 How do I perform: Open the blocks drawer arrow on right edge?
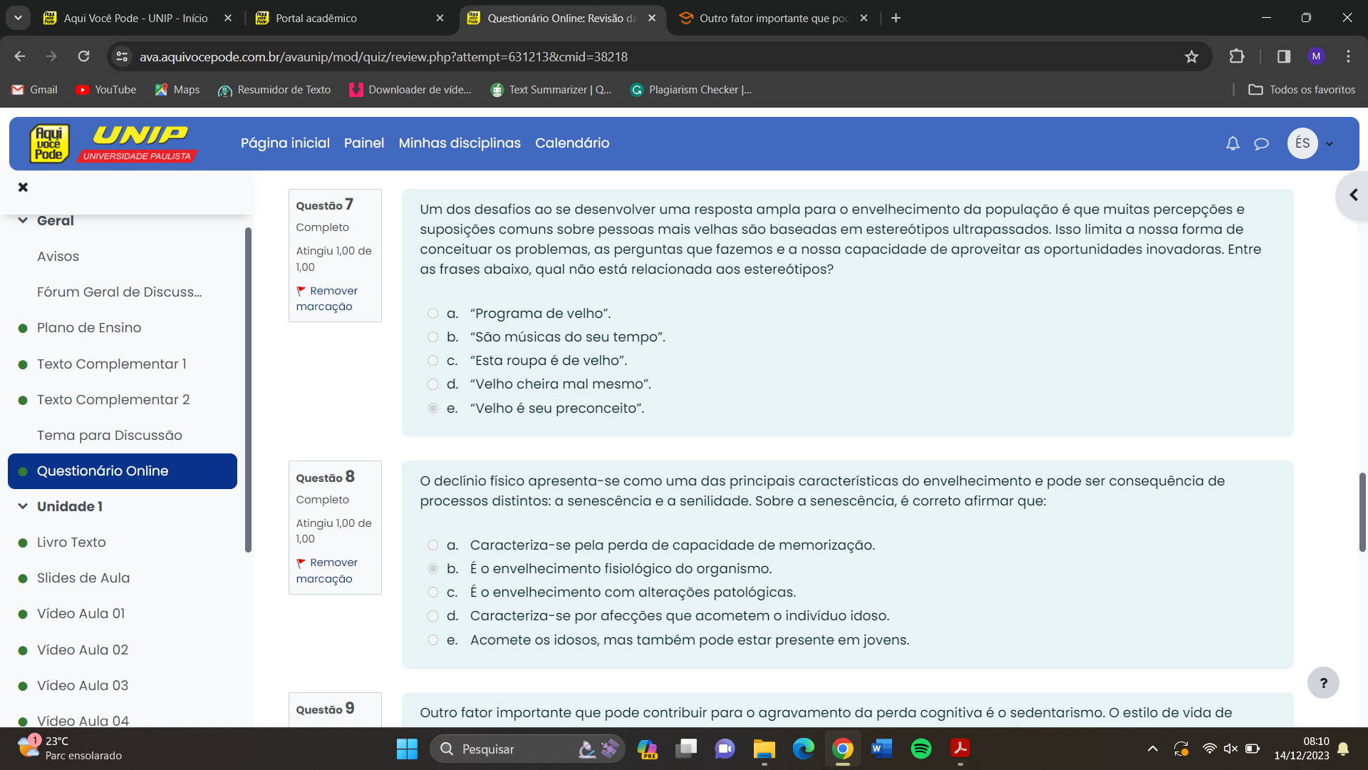point(1353,195)
